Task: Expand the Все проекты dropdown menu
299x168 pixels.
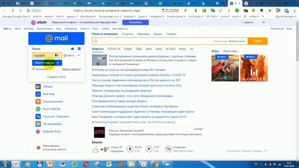Action: coord(120,29)
